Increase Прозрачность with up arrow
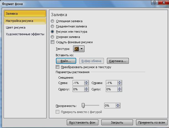 pyautogui.click(x=118, y=104)
